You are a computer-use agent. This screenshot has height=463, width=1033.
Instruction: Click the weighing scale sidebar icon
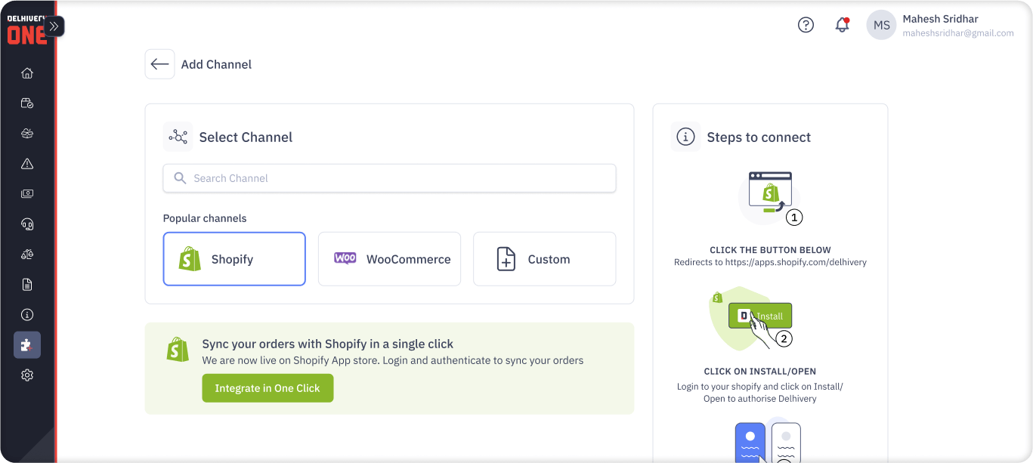pos(27,255)
